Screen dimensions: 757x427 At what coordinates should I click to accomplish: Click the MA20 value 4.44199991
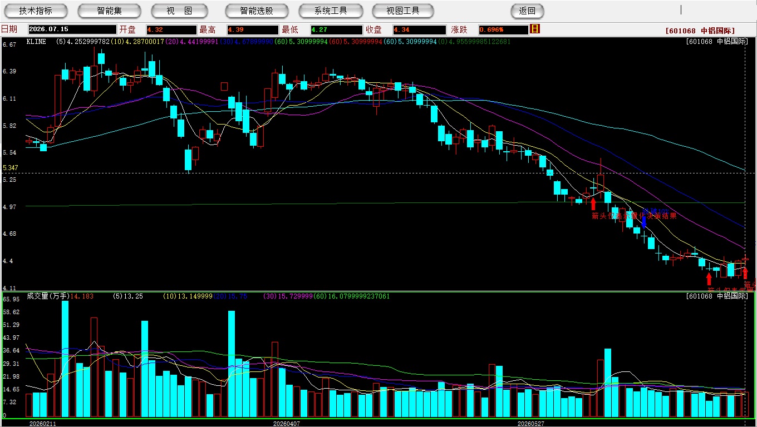199,42
